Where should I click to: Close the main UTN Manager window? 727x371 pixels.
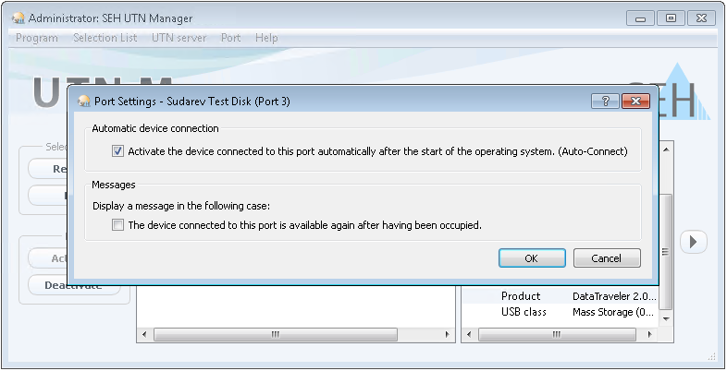pos(700,18)
